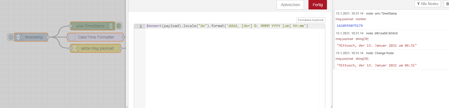449x108 pixels.
Task: Click Formatiere Ausdruck button
Action: pyautogui.click(x=311, y=20)
